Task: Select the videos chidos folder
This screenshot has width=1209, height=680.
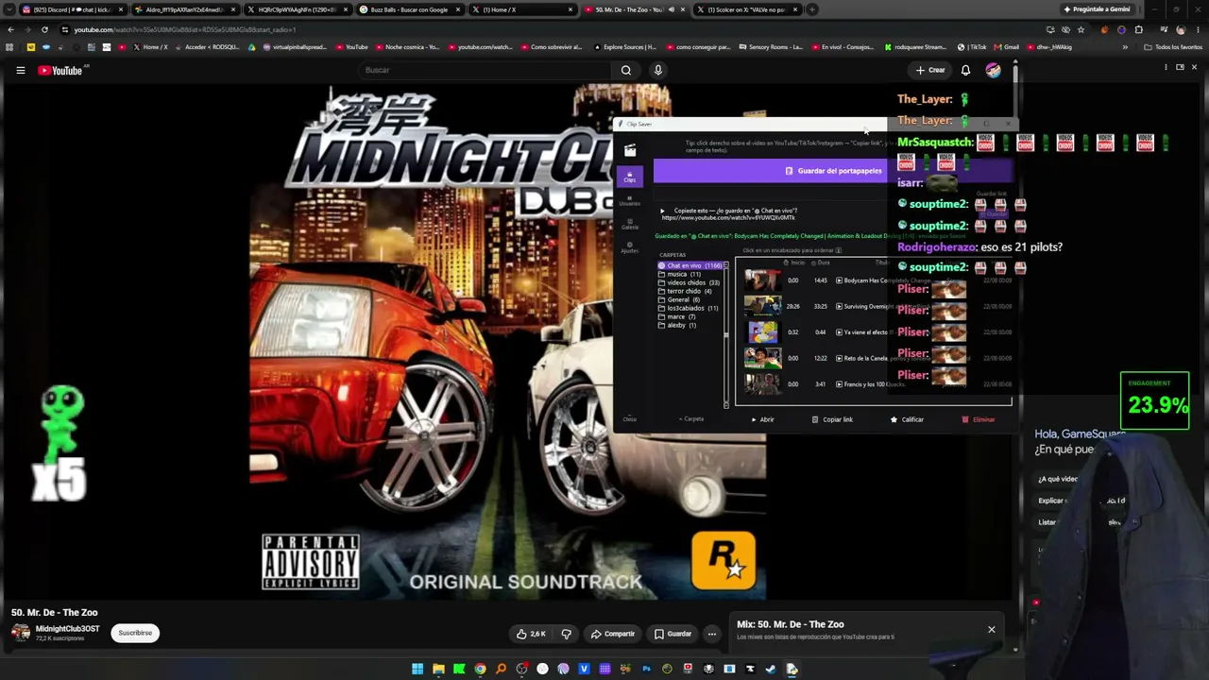Action: [x=689, y=282]
